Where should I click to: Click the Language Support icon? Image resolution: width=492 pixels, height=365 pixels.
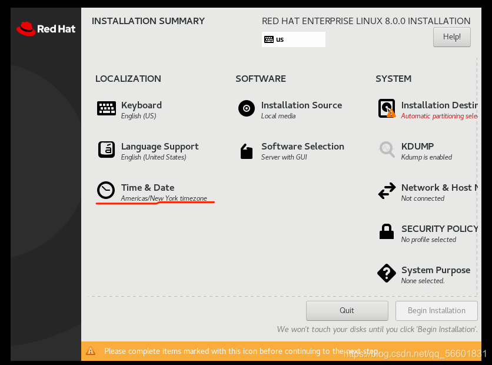[107, 150]
